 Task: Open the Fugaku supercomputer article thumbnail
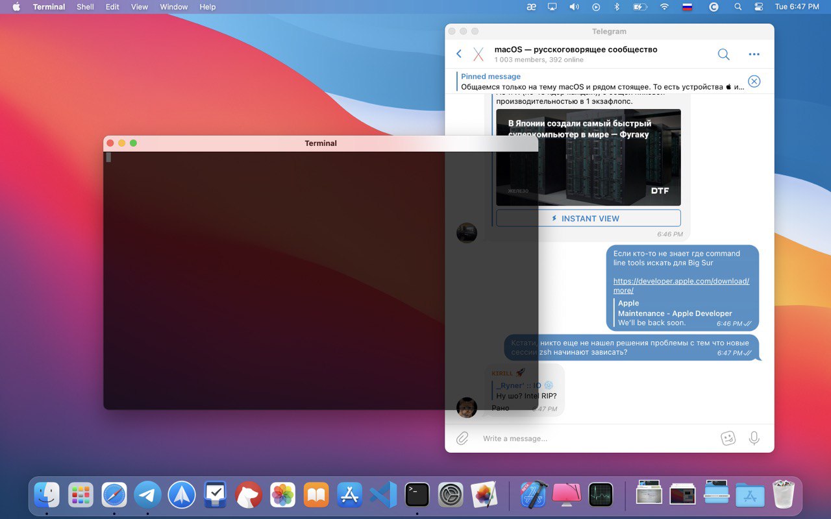pyautogui.click(x=588, y=158)
